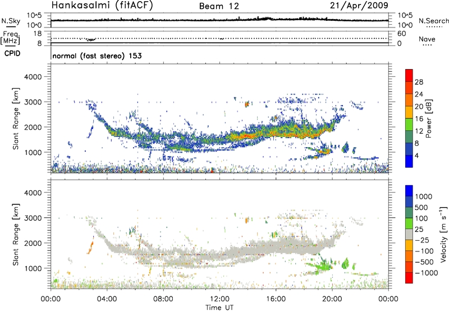The image size is (449, 311).
Task: Click the '-1000' tick on Velocity colorbar
Action: tap(426, 273)
